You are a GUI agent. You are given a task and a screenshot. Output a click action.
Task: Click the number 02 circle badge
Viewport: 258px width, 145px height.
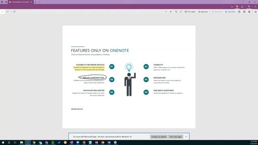[146, 66]
